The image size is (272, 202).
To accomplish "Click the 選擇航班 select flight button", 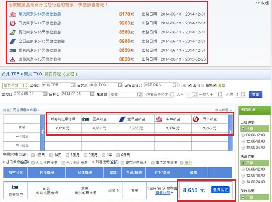I will (220, 190).
